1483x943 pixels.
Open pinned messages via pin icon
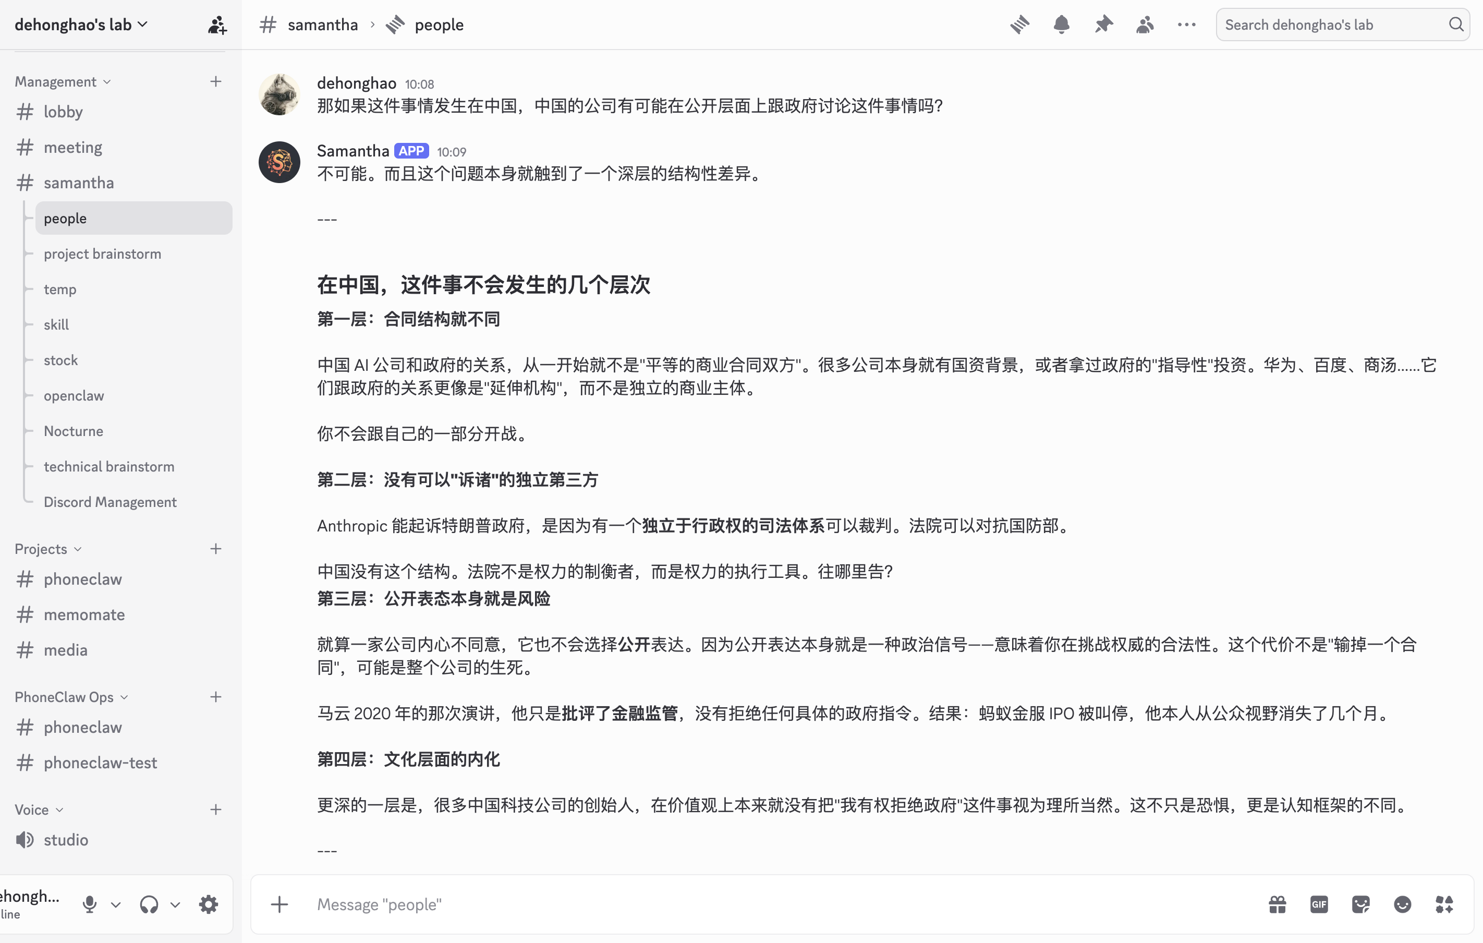[1103, 25]
